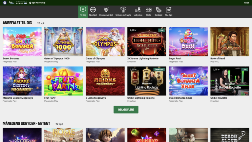Click the '22 spil' count text
This screenshot has width=252, height=142.
pos(59,124)
